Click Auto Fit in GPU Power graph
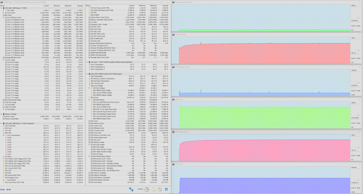This screenshot has width=363, height=194. [x=353, y=188]
